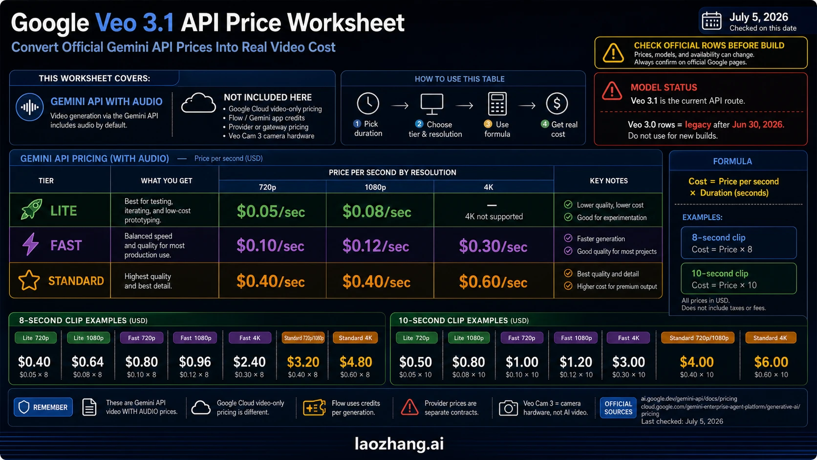Click the $0.10/sec Fast 720p price
This screenshot has width=817, height=460.
[270, 245]
